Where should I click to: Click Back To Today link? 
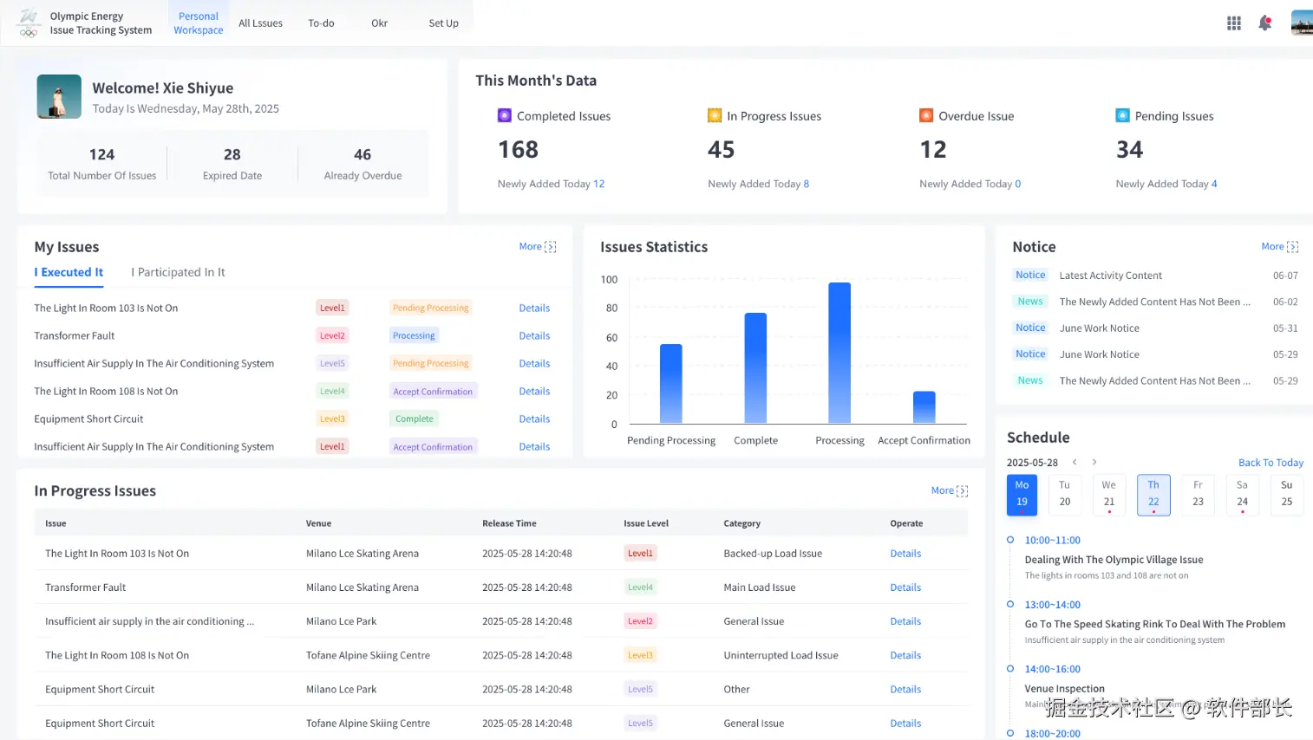click(1271, 463)
